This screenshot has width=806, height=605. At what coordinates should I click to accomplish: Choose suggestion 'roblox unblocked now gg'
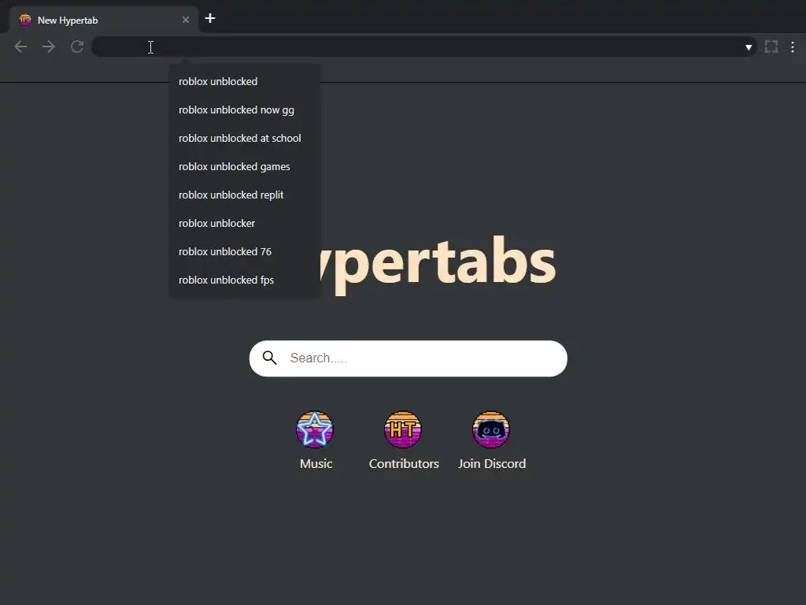(245, 109)
